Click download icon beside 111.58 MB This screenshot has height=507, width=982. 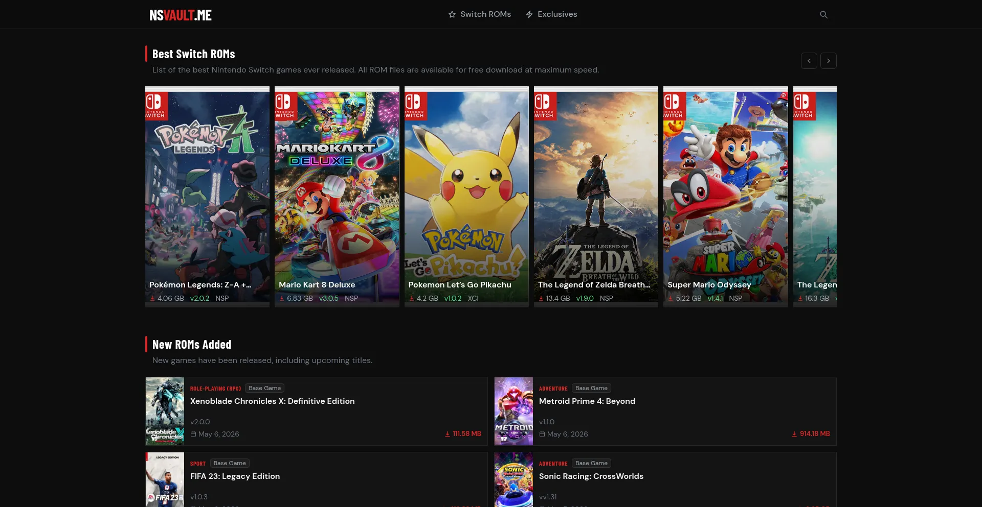[x=448, y=434]
